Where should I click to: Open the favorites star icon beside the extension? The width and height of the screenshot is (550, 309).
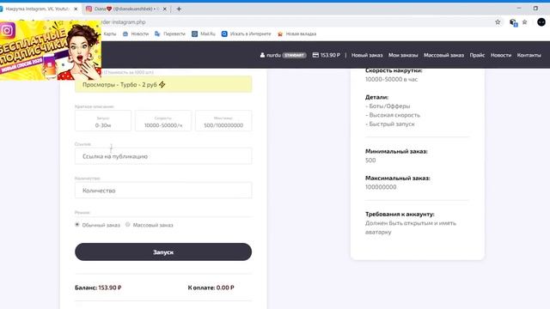525,22
